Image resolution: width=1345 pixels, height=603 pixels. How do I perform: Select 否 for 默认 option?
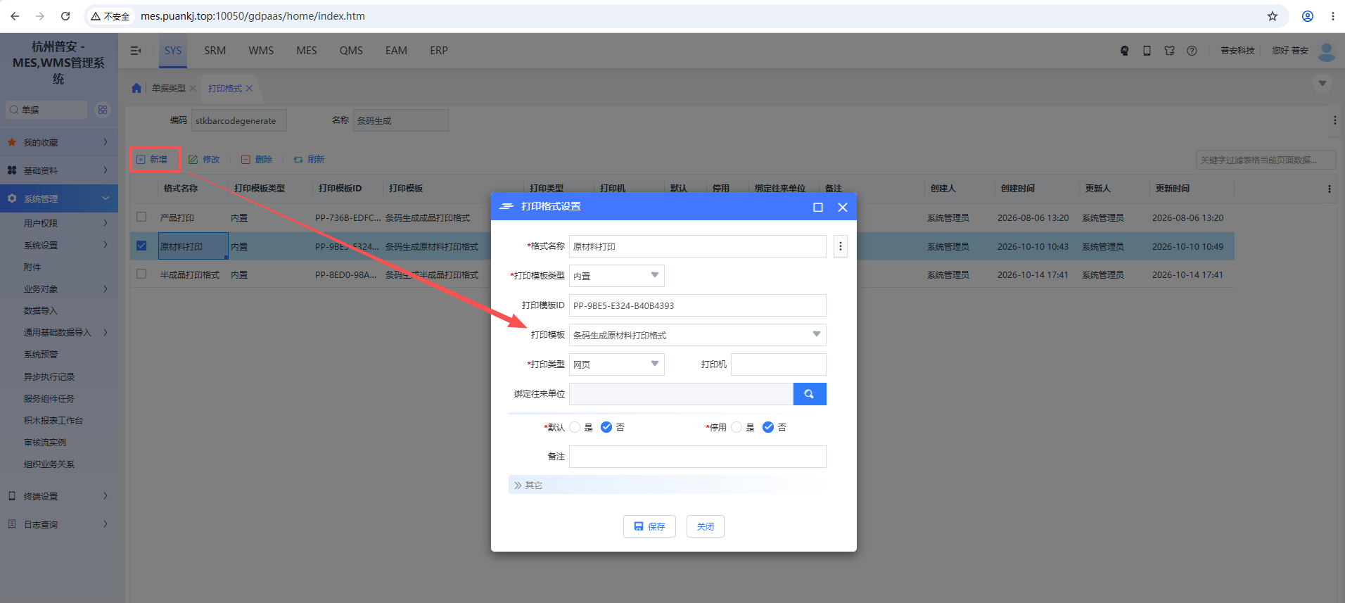pos(606,427)
